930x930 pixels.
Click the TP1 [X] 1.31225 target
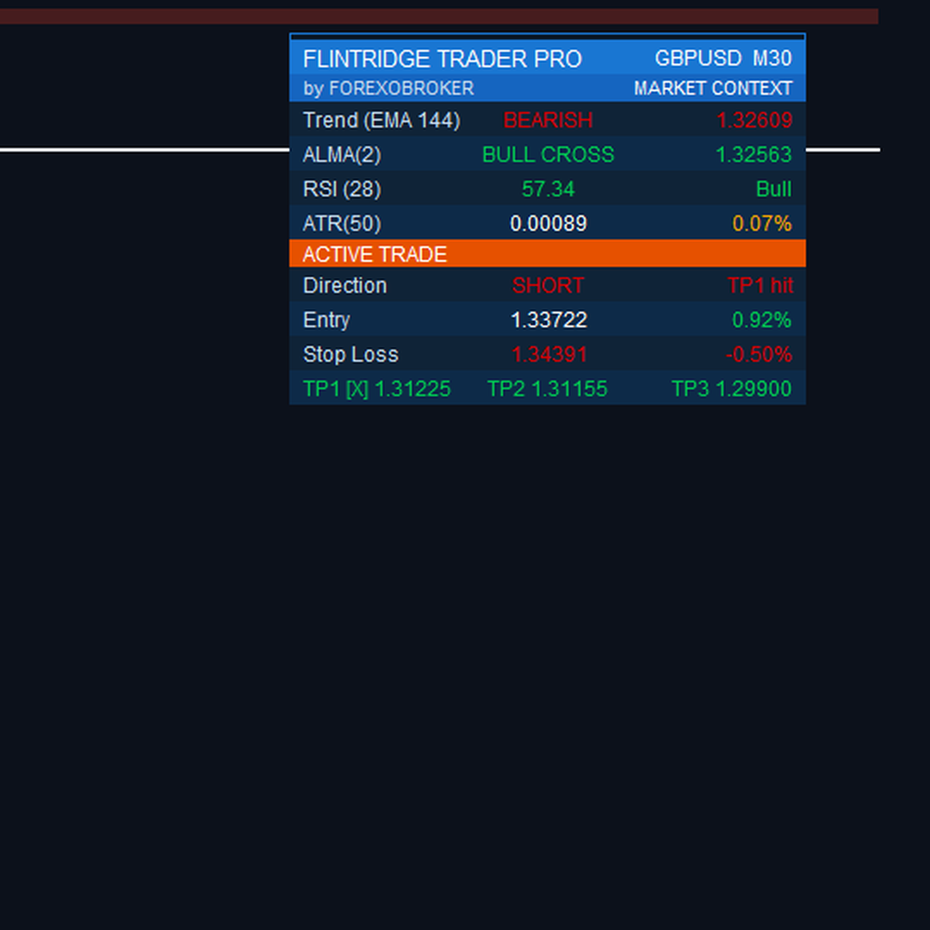pyautogui.click(x=376, y=389)
